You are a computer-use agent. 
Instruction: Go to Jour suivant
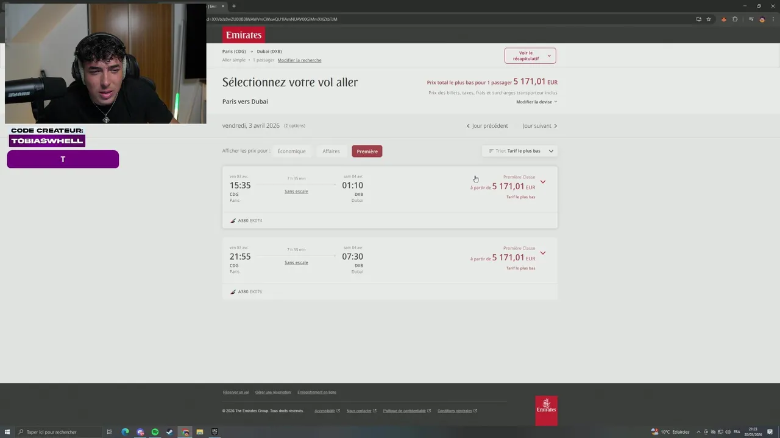coord(540,126)
